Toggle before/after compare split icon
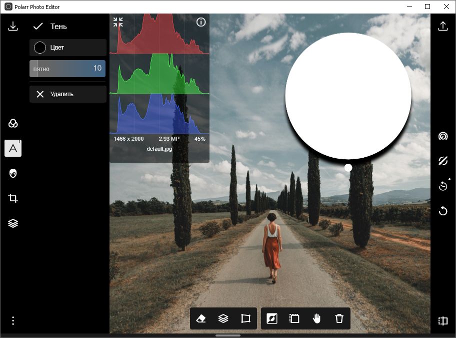Viewport: 456px width, 338px height. tap(443, 321)
